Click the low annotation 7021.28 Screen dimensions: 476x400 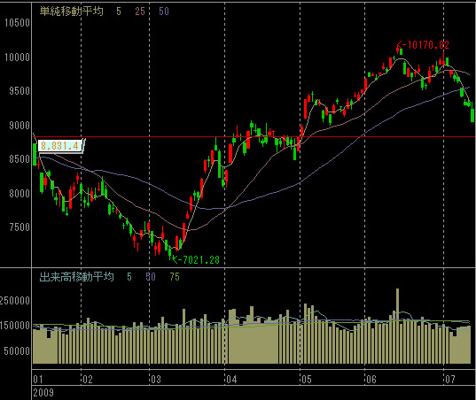coord(201,259)
